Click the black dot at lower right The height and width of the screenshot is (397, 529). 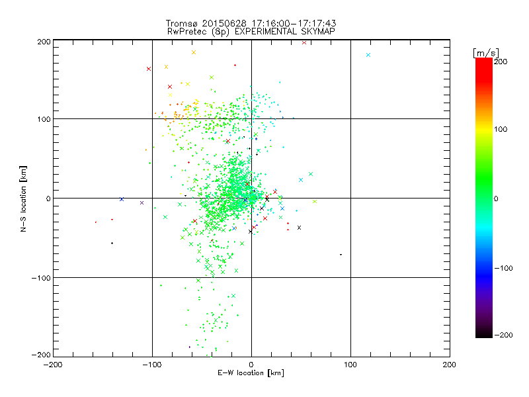click(341, 255)
